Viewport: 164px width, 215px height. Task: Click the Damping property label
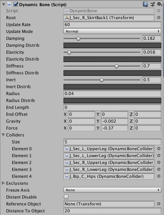pos(15,38)
